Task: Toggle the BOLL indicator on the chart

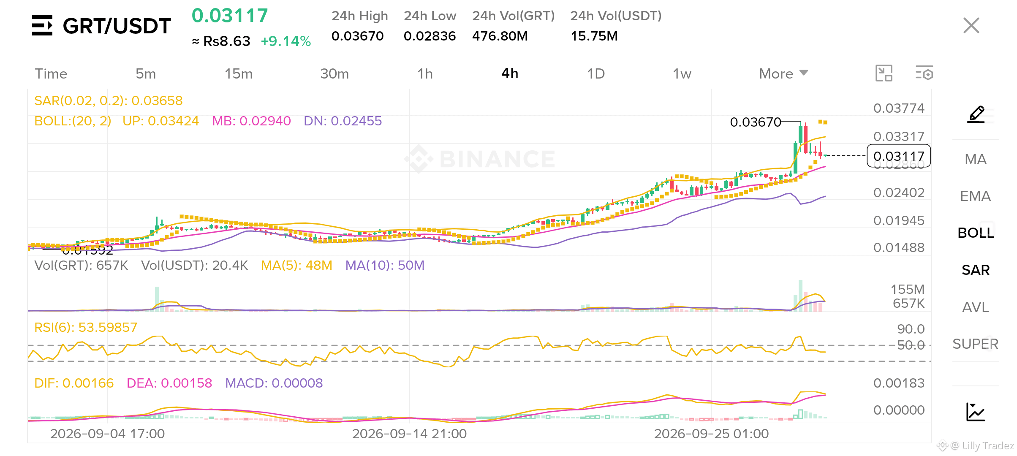Action: [x=976, y=233]
